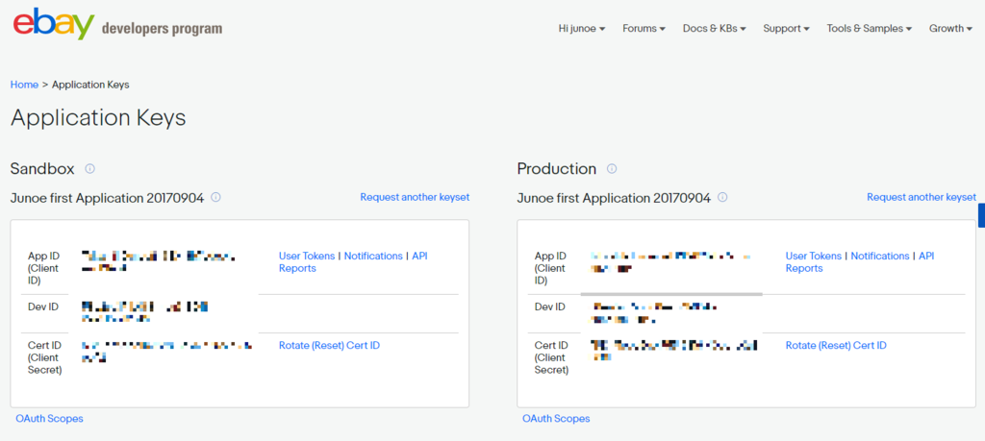This screenshot has height=441, width=985.
Task: Click info icon beside Production Junoe first Application
Action: coord(722,197)
